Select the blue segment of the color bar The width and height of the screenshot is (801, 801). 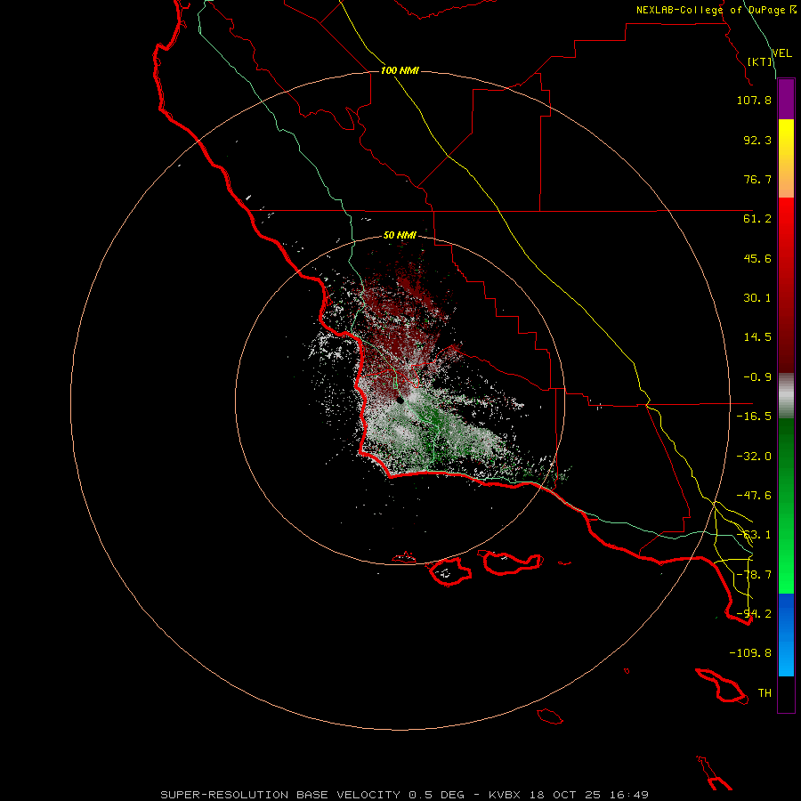[x=786, y=635]
